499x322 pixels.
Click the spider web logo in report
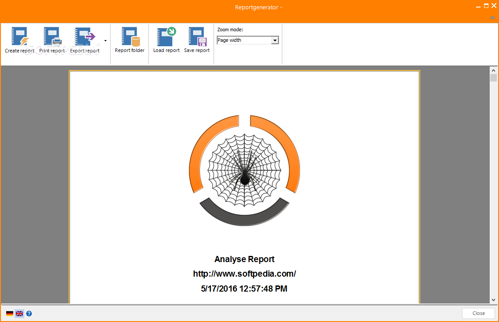coord(244,170)
